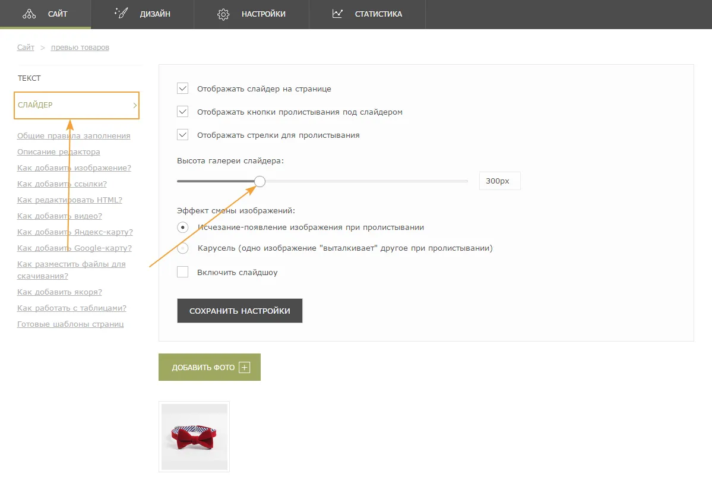Image resolution: width=712 pixels, height=483 pixels.
Task: Toggle Отображать стрелки для пролистывания checkbox
Action: (182, 134)
